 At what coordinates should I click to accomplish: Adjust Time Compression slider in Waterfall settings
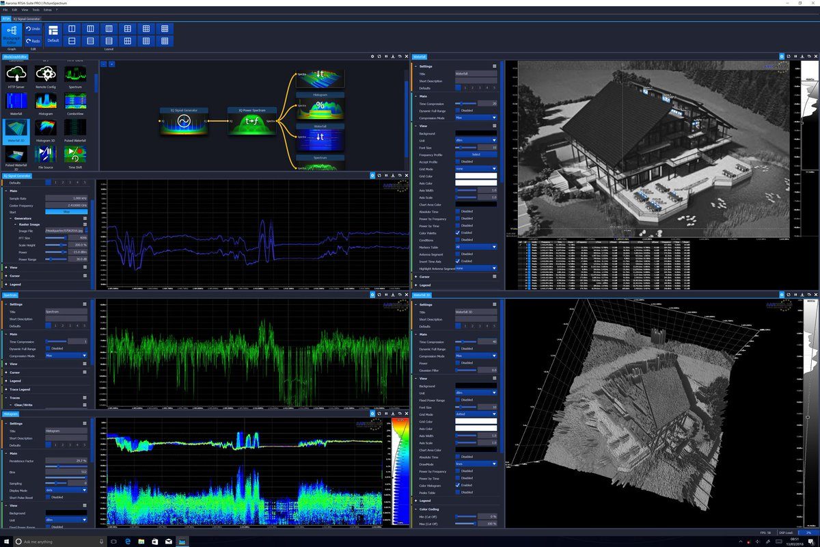[x=467, y=103]
